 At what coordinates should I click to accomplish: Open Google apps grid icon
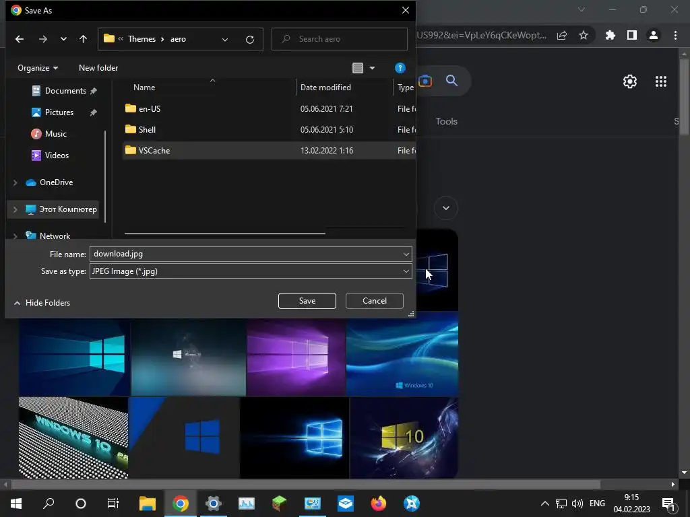661,81
